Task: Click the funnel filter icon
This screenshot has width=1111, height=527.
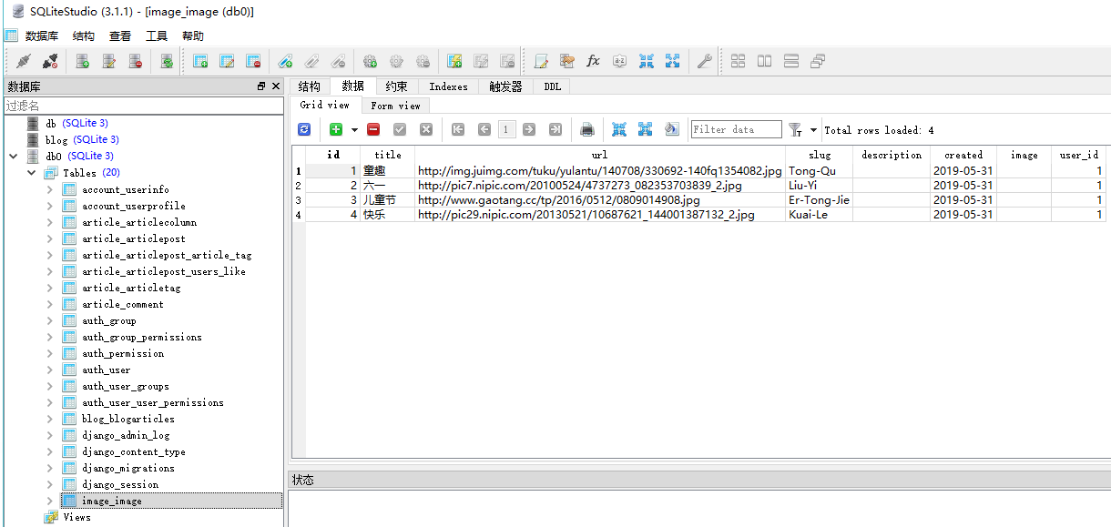Action: 795,129
